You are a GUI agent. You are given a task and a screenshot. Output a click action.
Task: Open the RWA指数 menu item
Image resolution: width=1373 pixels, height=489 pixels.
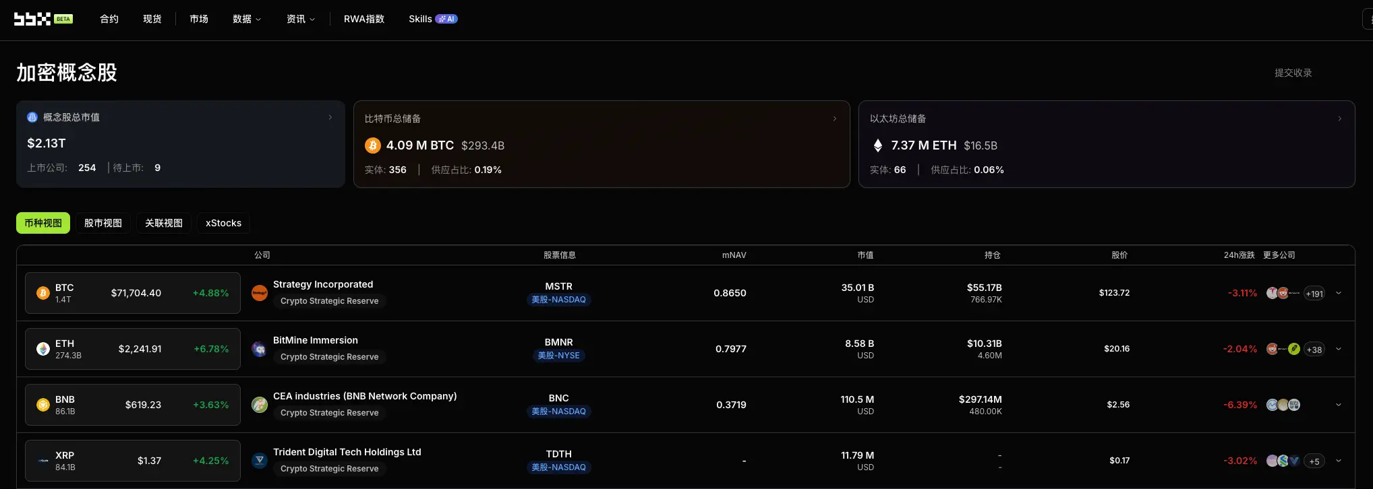[x=364, y=19]
